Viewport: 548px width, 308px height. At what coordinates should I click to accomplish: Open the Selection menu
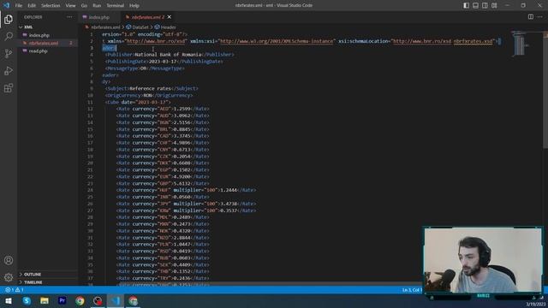pyautogui.click(x=51, y=5)
